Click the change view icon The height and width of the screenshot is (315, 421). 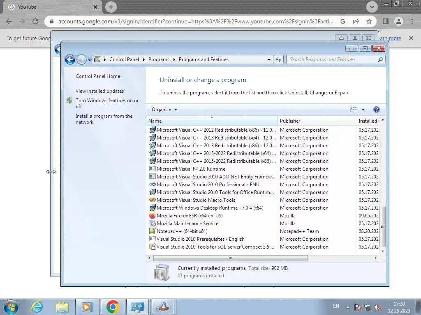[353, 109]
